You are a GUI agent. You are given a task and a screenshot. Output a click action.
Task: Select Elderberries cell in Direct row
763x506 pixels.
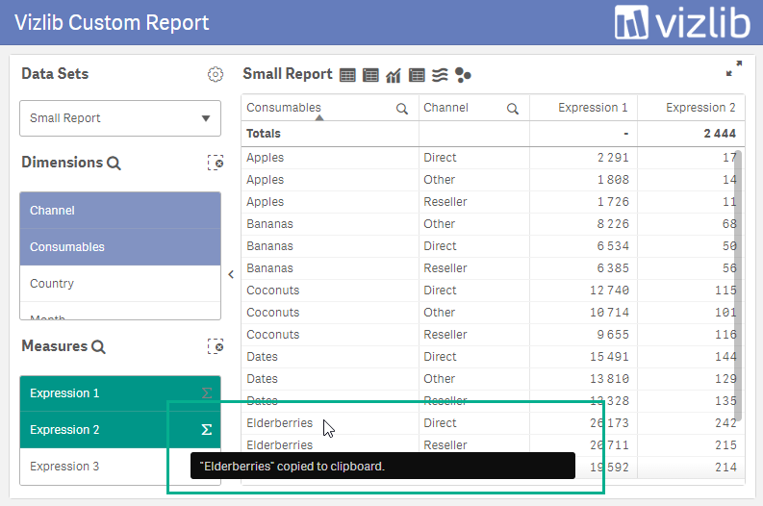coord(330,423)
